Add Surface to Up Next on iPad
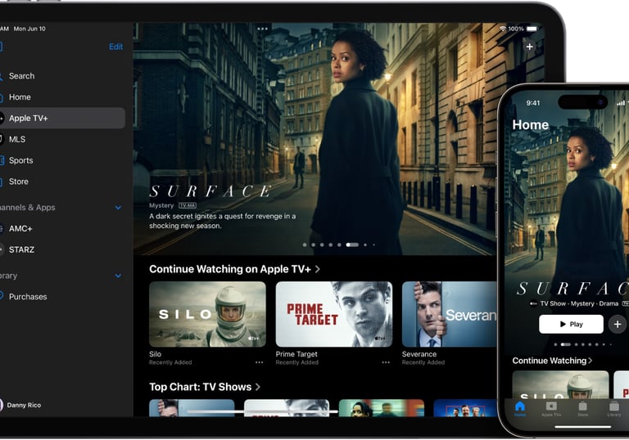Viewport: 629px width, 440px height. (x=530, y=47)
